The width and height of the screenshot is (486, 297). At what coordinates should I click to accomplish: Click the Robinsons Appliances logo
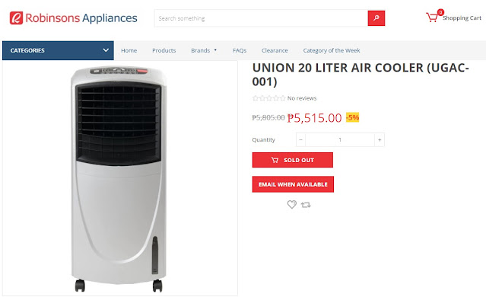74,18
